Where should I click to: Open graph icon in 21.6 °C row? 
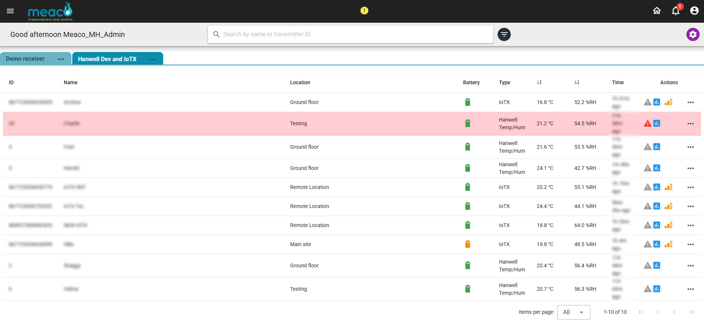tap(657, 147)
